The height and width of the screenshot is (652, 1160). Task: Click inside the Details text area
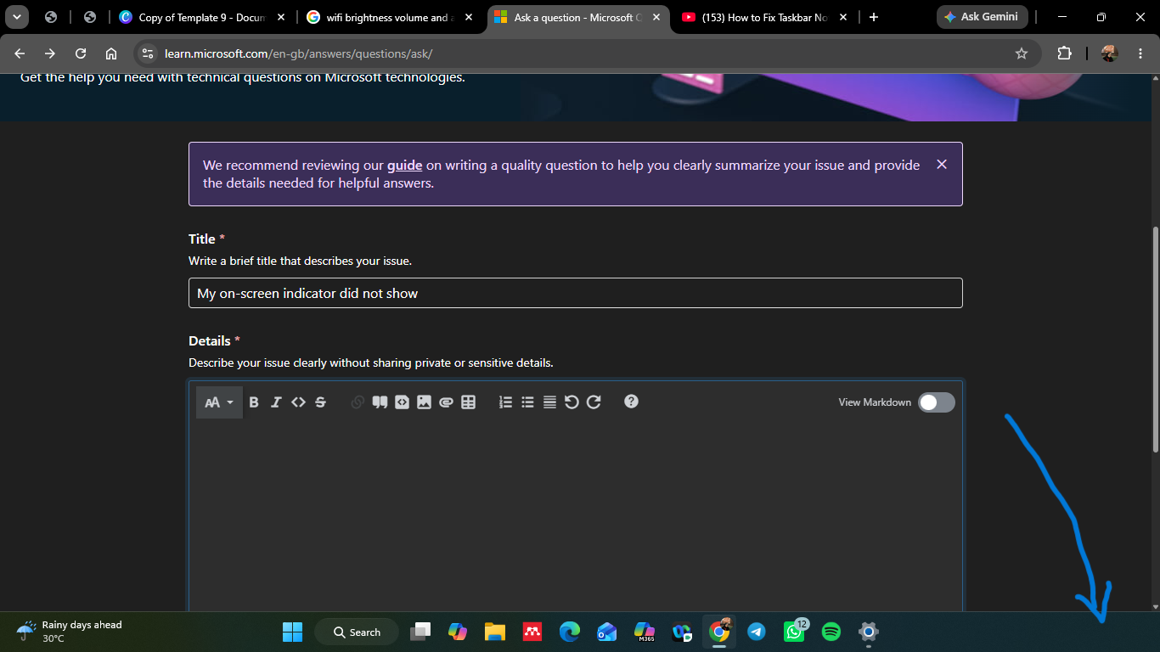pos(576,516)
